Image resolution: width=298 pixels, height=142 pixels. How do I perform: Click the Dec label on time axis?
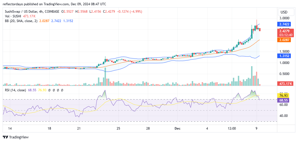point(178,128)
